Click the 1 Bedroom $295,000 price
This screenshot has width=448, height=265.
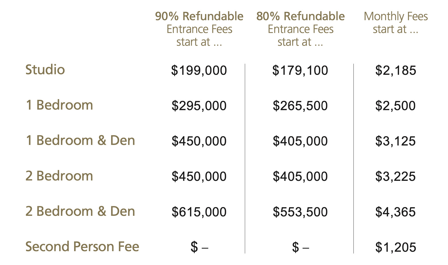pos(199,106)
